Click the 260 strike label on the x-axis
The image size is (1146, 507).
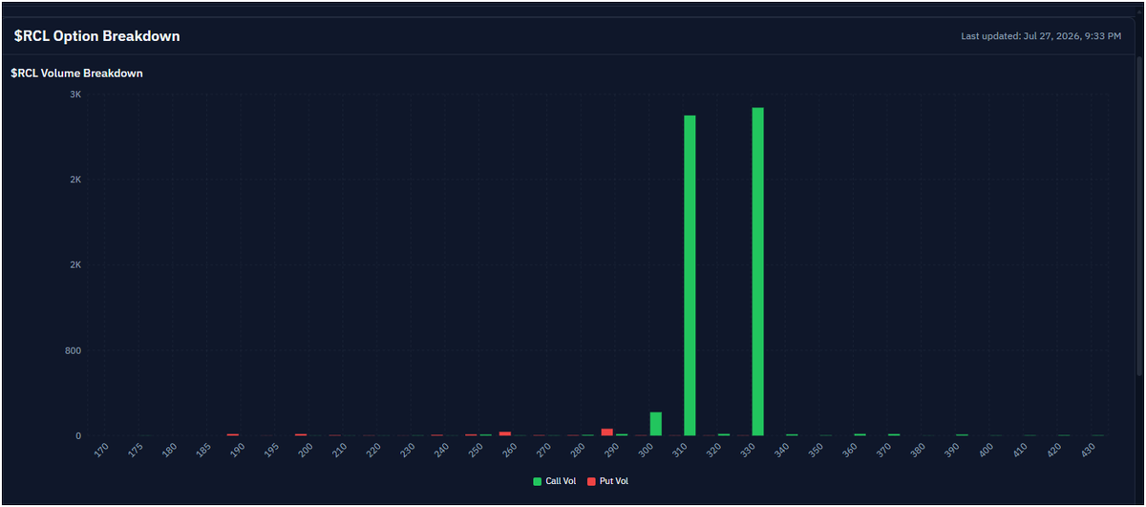pyautogui.click(x=509, y=450)
